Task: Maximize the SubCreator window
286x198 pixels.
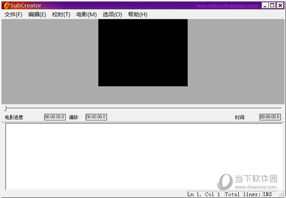Action: [x=272, y=6]
